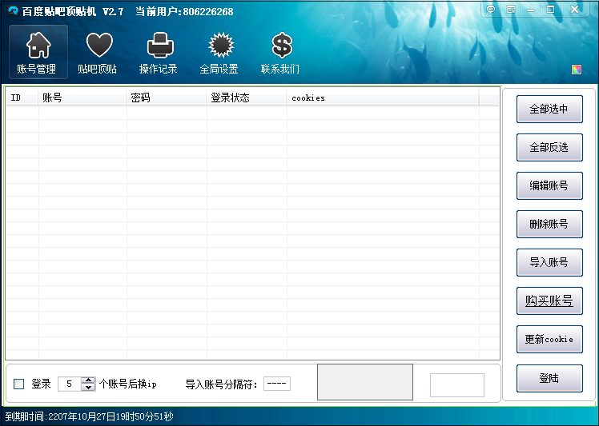The height and width of the screenshot is (426, 599).
Task: Click the 导入账号 button
Action: click(x=549, y=262)
